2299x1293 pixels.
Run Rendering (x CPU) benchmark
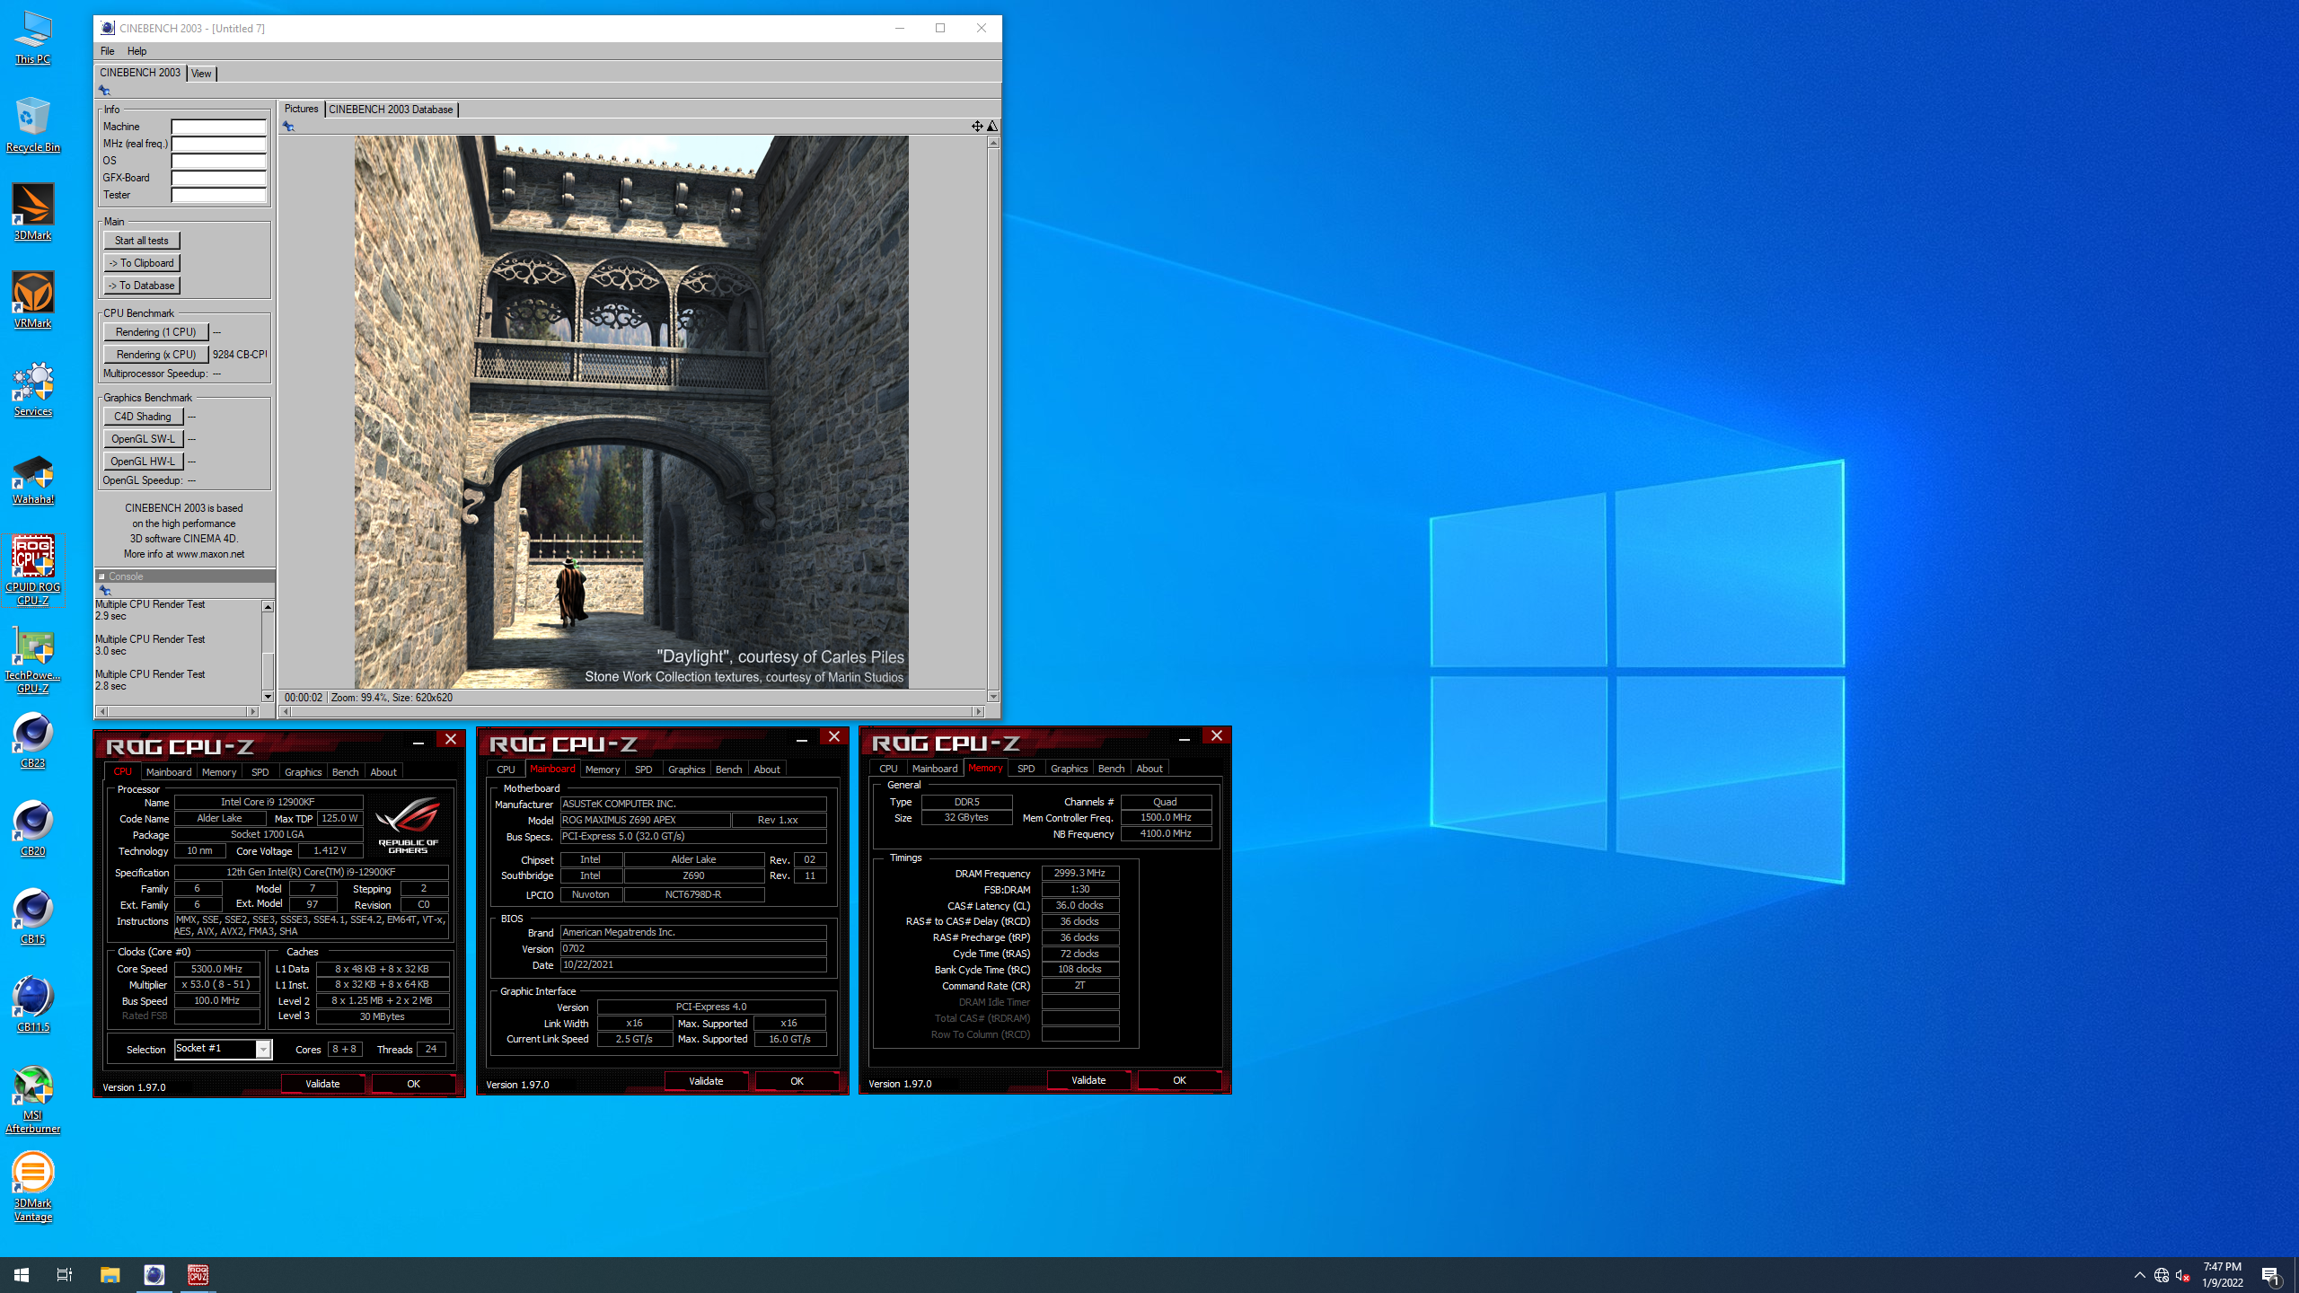click(155, 355)
